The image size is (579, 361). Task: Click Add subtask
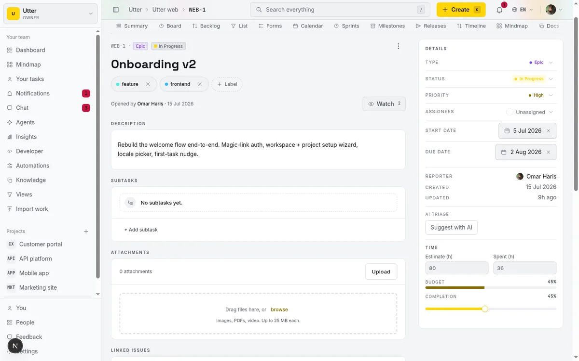141,230
